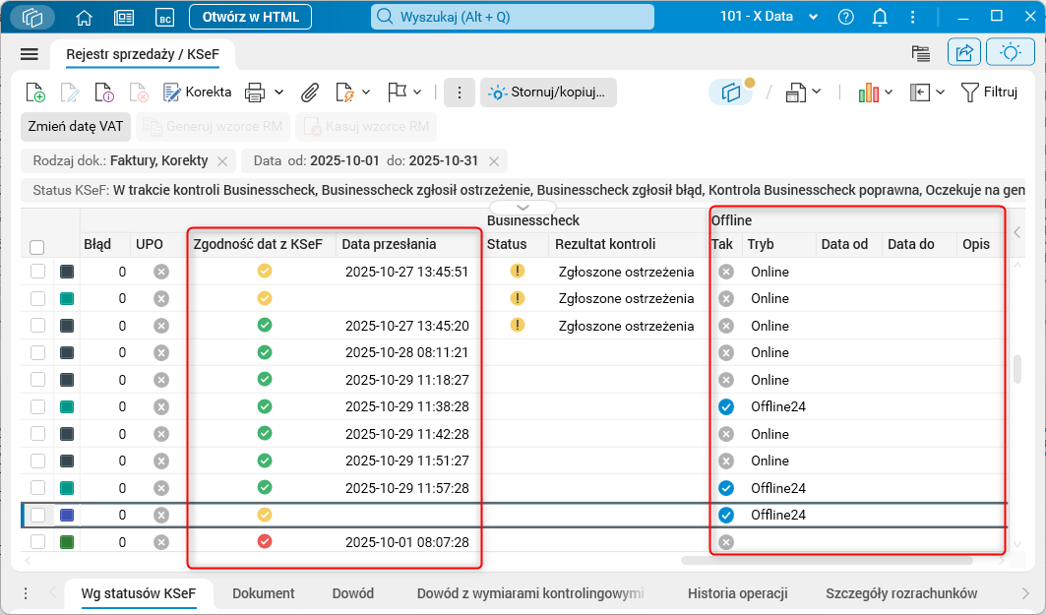Screen dimensions: 1046x615
Task: Open the news panel icon in title bar
Action: (x=123, y=18)
